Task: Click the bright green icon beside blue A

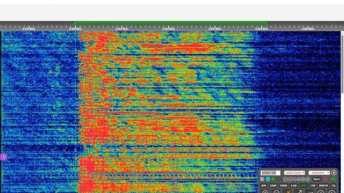Action: tap(274, 179)
